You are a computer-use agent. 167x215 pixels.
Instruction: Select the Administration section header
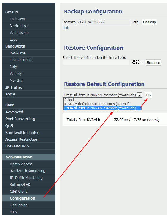(29, 157)
